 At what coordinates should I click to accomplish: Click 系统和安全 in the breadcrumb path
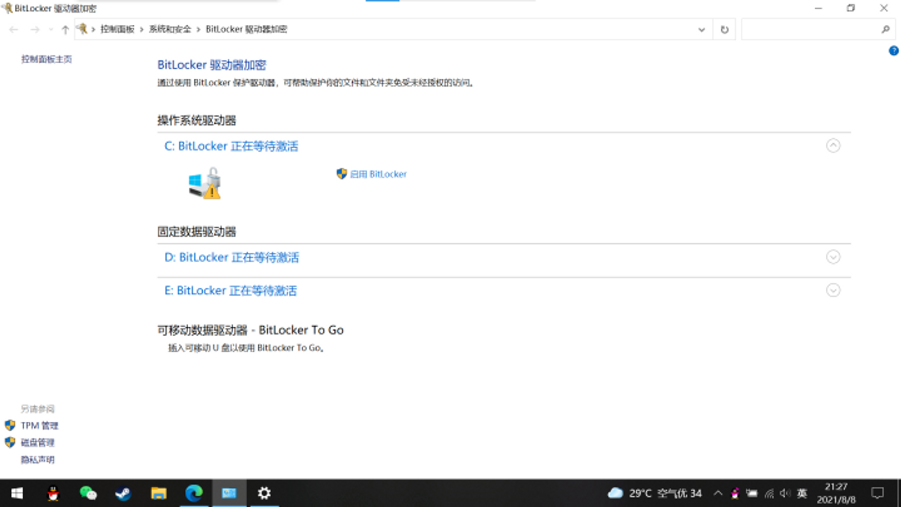pyautogui.click(x=170, y=29)
